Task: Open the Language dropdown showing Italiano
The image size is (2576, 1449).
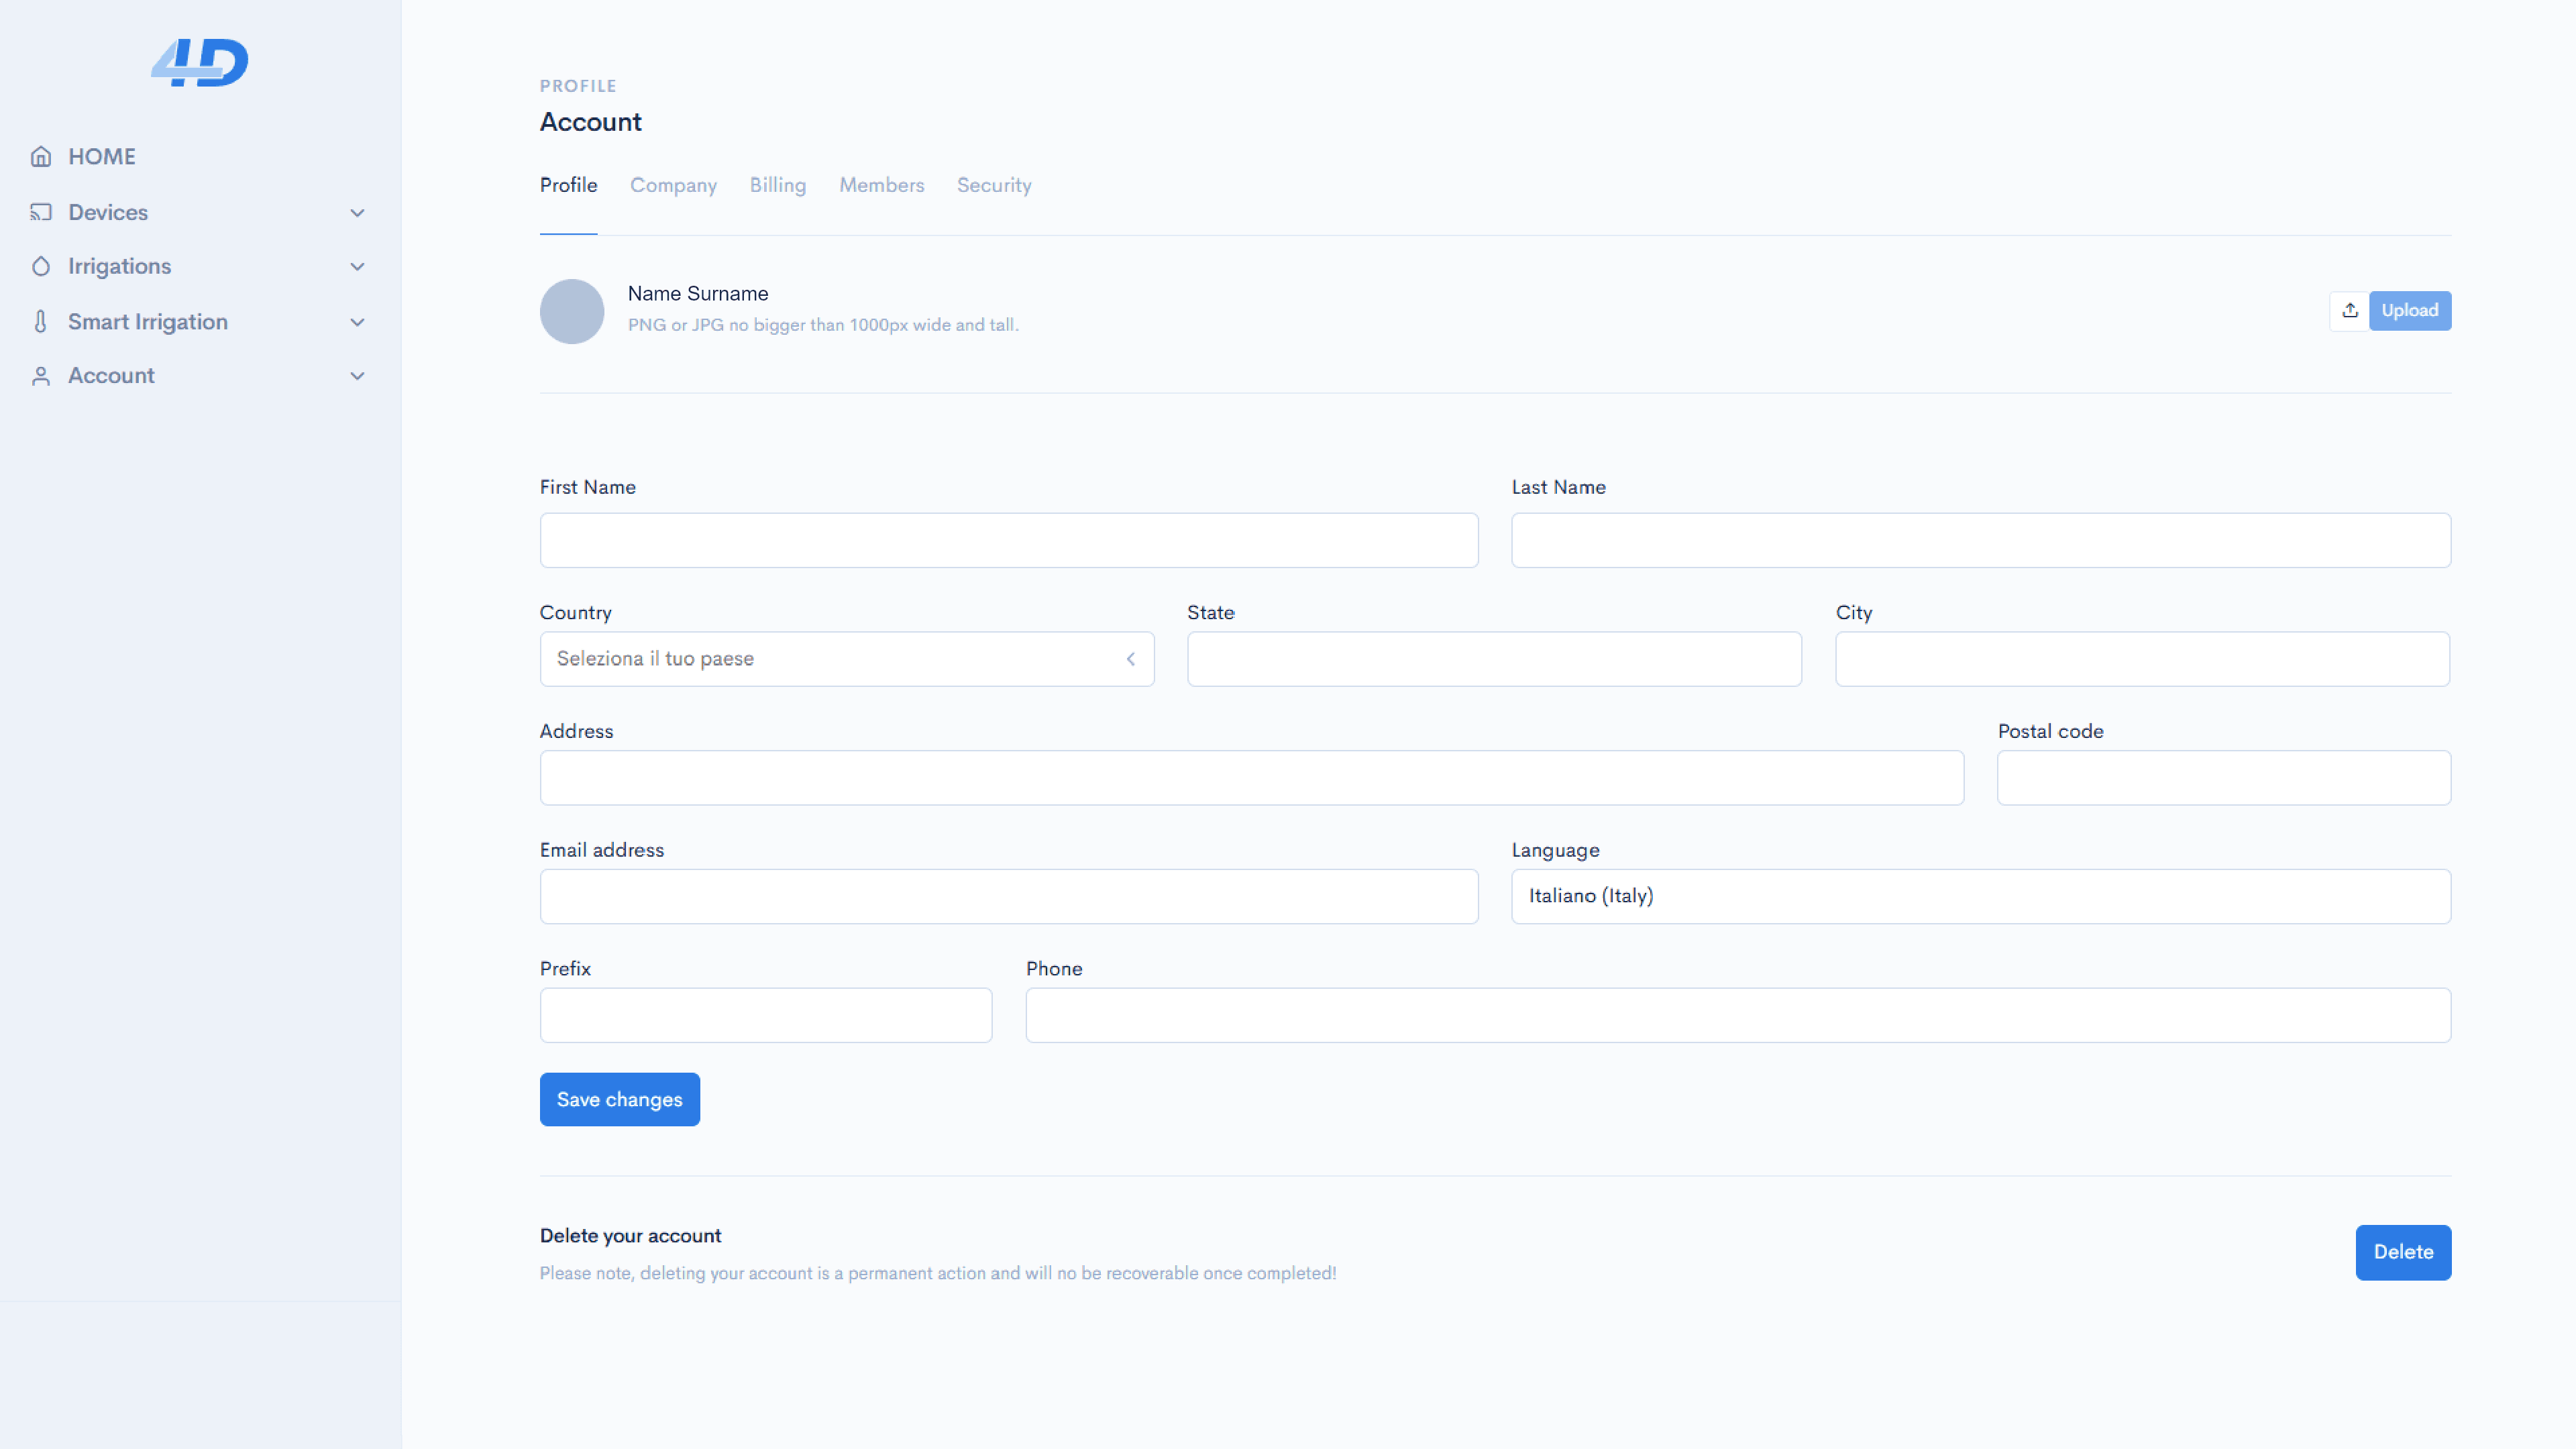Action: click(1980, 896)
